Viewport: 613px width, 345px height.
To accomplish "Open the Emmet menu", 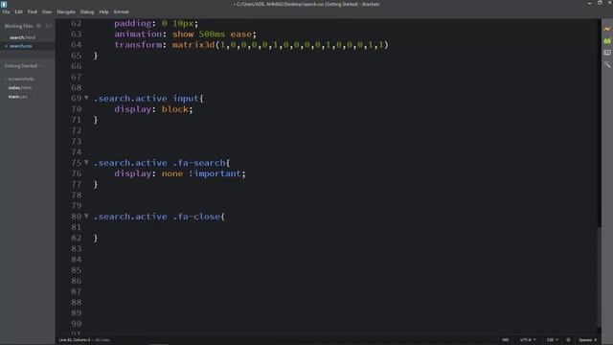I will coord(122,11).
